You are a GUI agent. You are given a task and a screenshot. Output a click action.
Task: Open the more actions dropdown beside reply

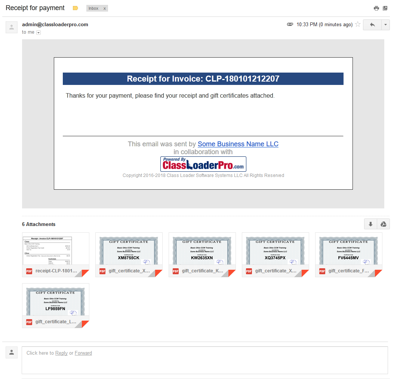pyautogui.click(x=385, y=25)
